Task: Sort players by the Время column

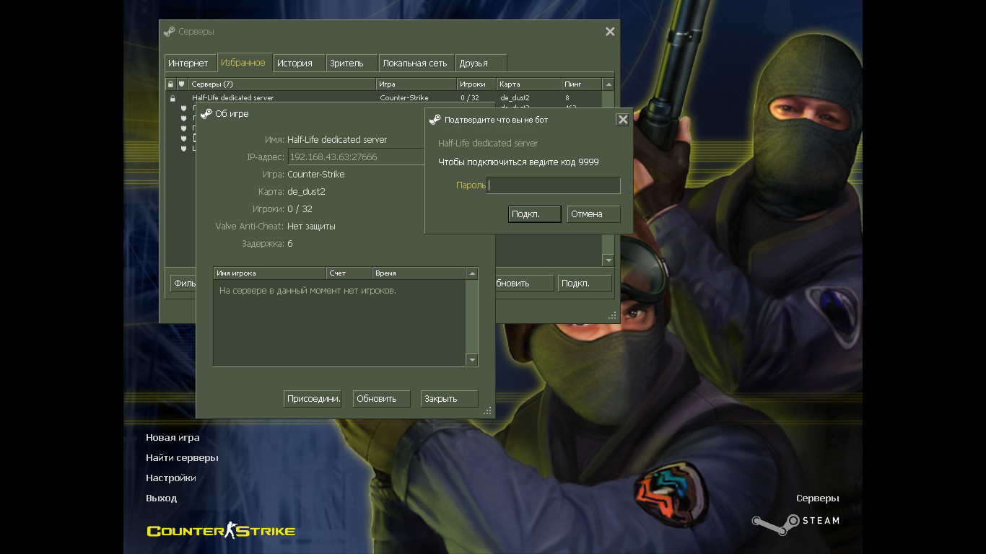Action: (x=419, y=273)
